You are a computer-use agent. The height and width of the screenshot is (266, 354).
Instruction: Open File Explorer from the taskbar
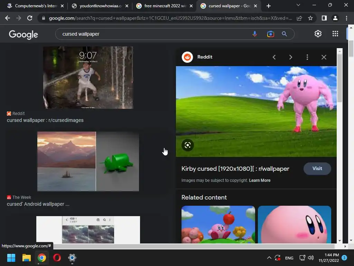tap(26, 258)
